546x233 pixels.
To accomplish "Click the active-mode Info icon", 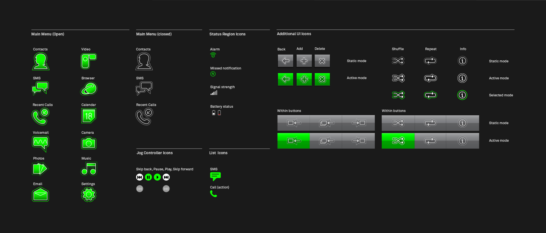I will pos(462,78).
